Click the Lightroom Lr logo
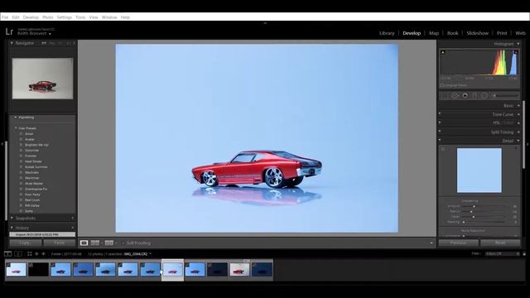The image size is (530, 298). [9, 31]
